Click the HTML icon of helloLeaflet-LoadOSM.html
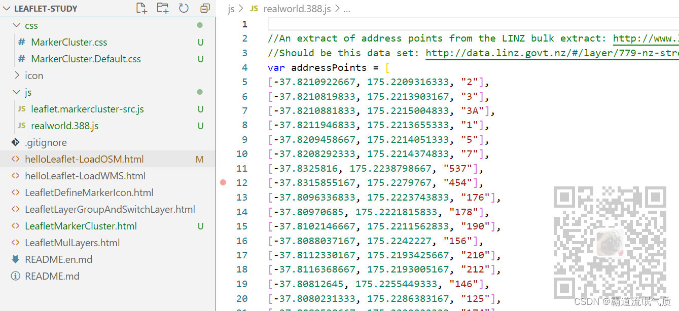 [x=15, y=159]
